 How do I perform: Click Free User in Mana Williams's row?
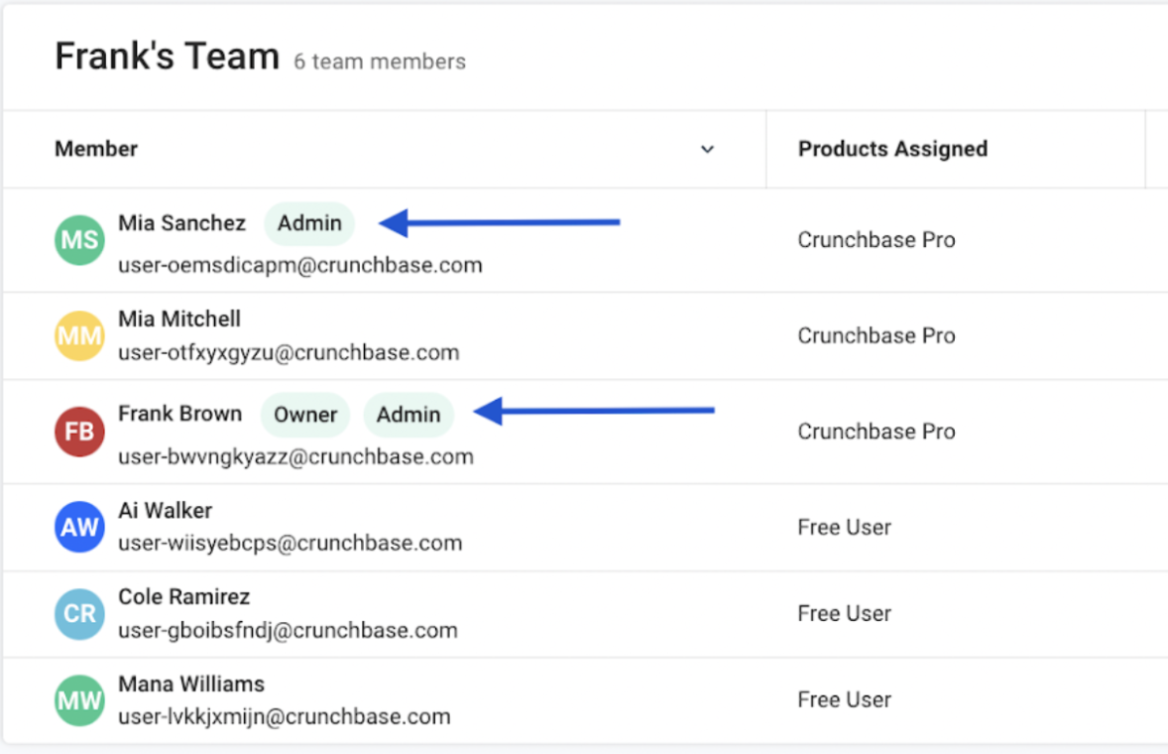pyautogui.click(x=844, y=700)
